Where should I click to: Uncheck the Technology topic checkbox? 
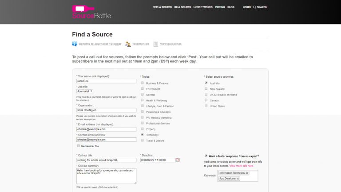[142, 135]
